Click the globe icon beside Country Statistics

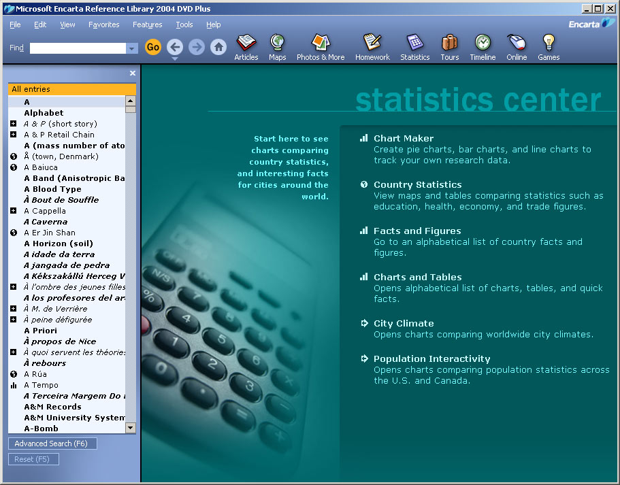364,184
